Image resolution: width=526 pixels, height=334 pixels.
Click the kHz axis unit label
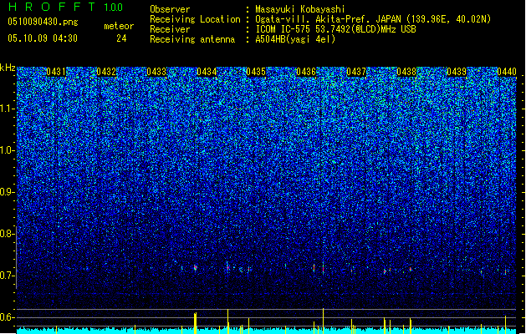(8, 68)
